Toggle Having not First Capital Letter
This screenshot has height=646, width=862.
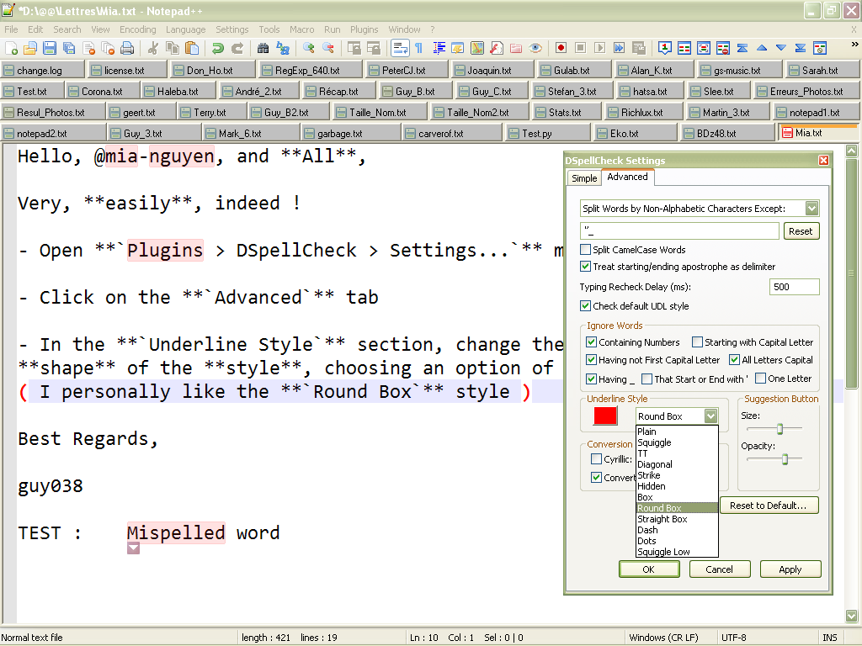[x=592, y=360]
